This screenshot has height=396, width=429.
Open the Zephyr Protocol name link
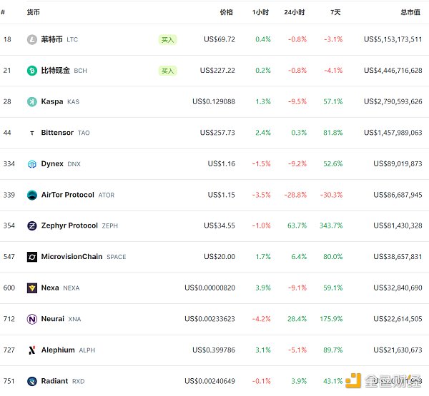(x=69, y=226)
